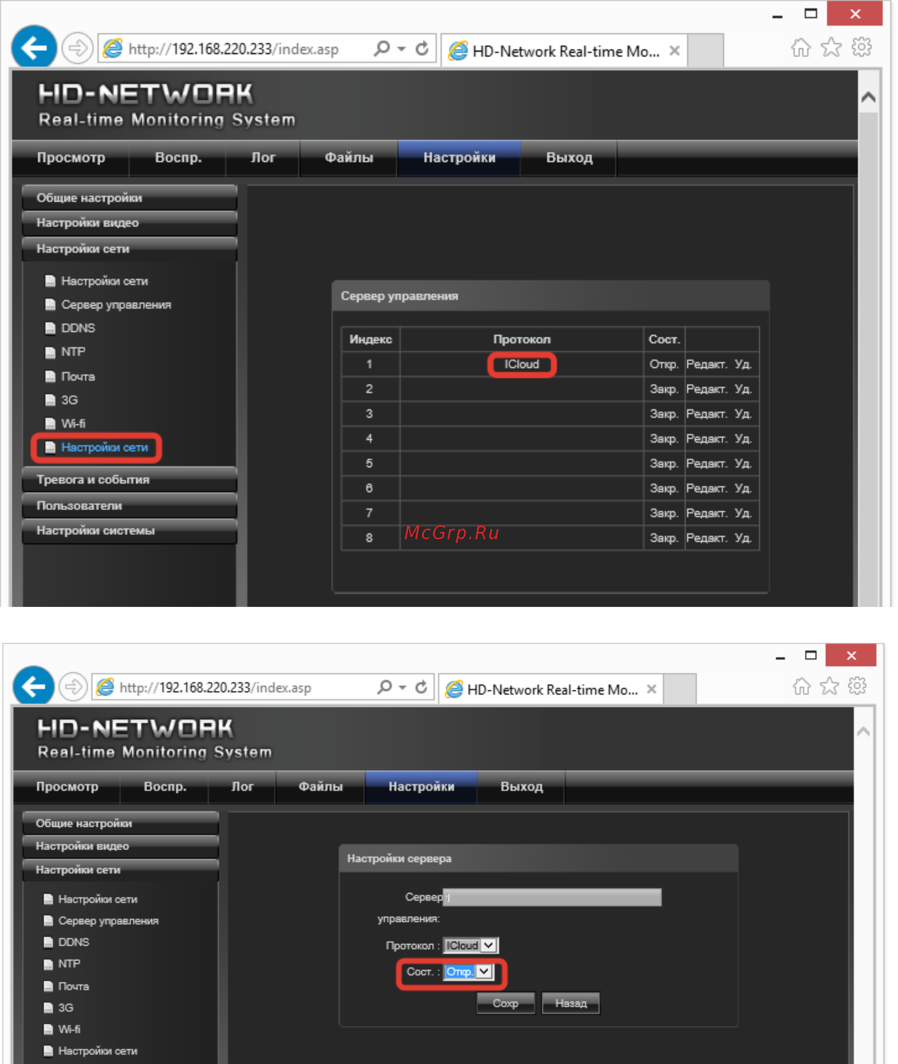Open the Favorites star in the top browser window

(831, 48)
